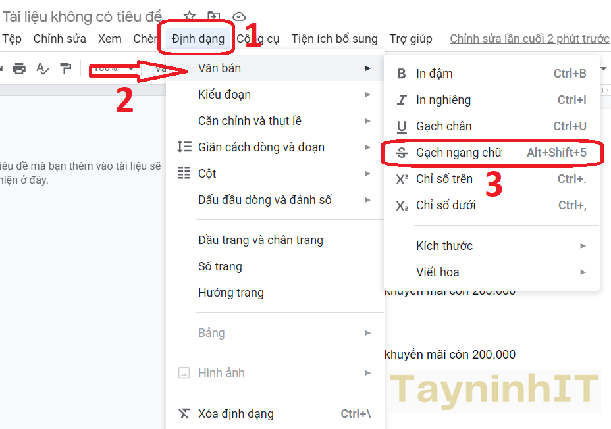
Task: Choose Chỉ số dưới subscript
Action: [446, 205]
